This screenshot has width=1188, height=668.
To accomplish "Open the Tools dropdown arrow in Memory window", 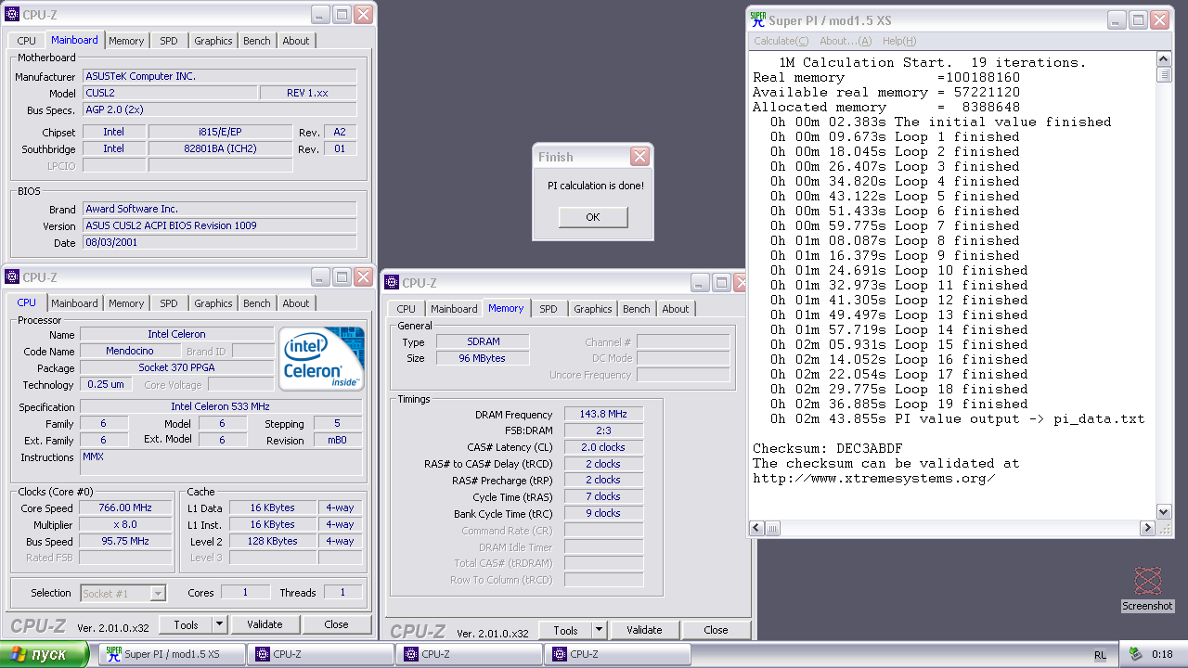I will coord(599,630).
